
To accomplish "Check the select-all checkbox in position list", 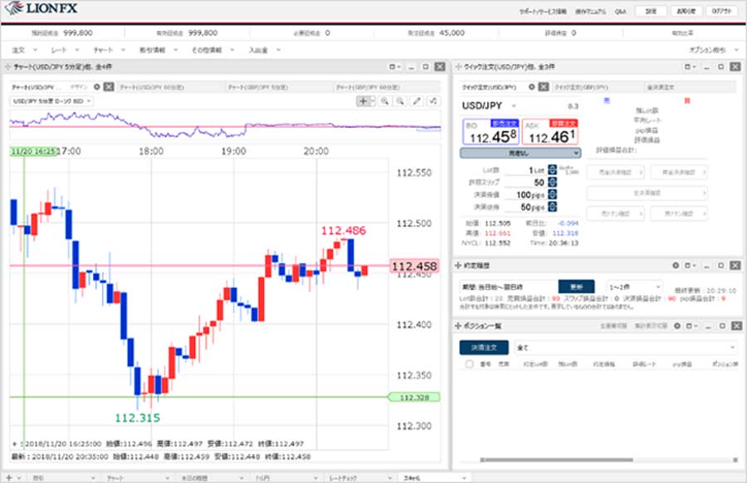I will click(x=470, y=364).
